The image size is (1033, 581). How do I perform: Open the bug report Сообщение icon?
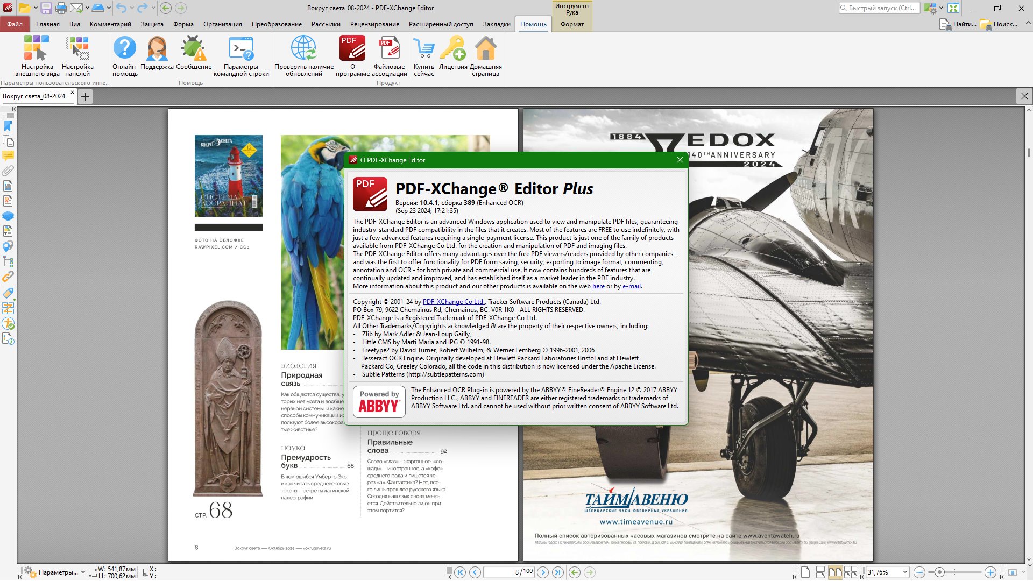point(194,53)
